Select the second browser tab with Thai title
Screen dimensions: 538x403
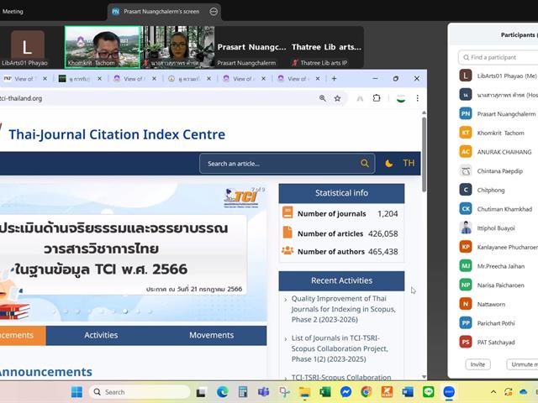[x=80, y=78]
